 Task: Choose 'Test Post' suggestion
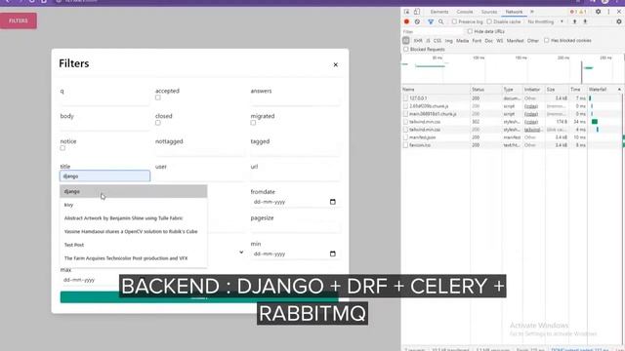[x=134, y=245]
